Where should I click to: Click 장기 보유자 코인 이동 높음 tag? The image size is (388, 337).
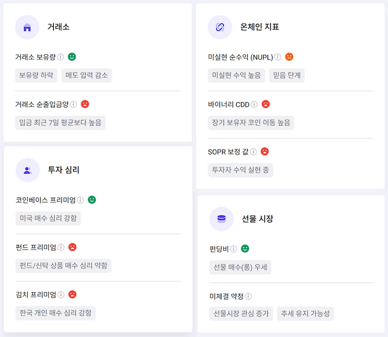point(251,123)
